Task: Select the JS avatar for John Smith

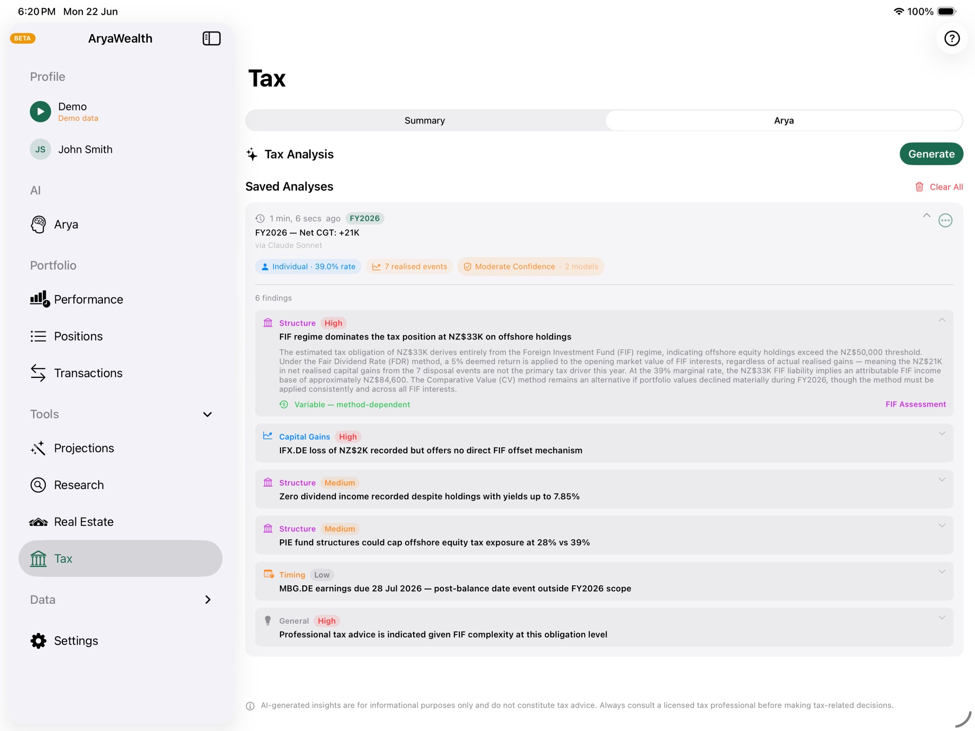Action: 40,149
